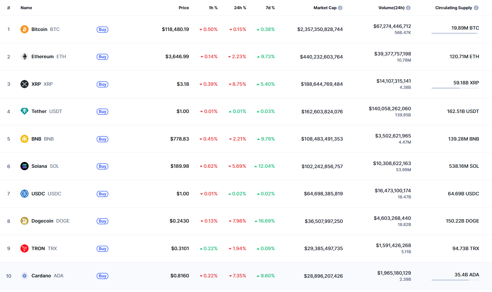Click Dogecoin's 7d change 16.69%
The image size is (492, 292).
pos(265,221)
